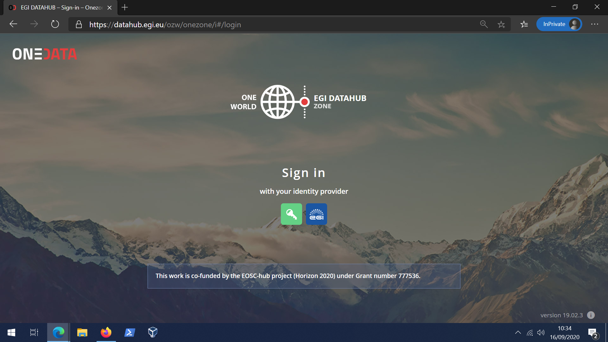The width and height of the screenshot is (608, 342).
Task: Open VirtualBox from taskbar
Action: coord(153,332)
